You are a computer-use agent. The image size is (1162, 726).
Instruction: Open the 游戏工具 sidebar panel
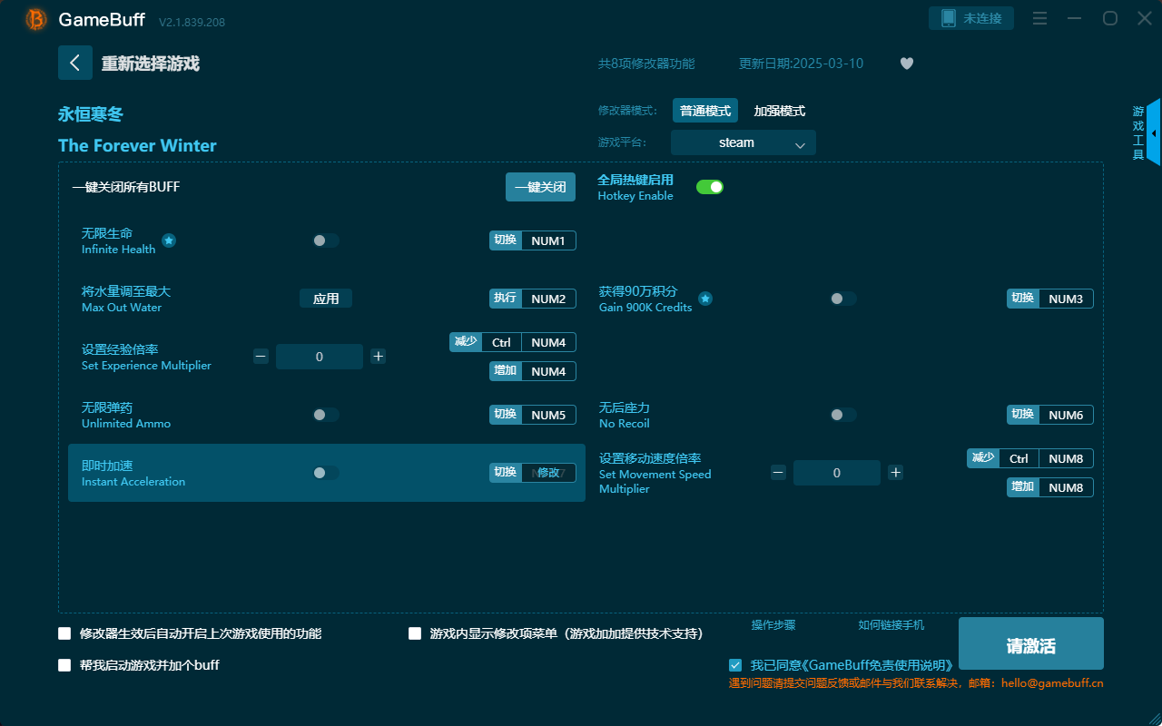[1137, 132]
